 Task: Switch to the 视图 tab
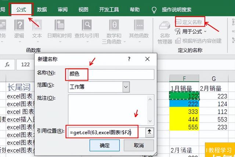coord(83,10)
